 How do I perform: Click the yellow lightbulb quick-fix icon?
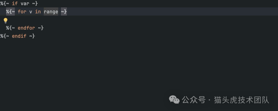tap(5, 21)
